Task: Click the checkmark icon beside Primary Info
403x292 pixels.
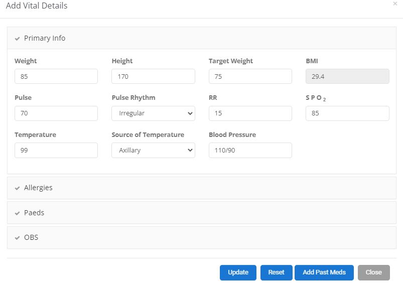Action: [18, 39]
